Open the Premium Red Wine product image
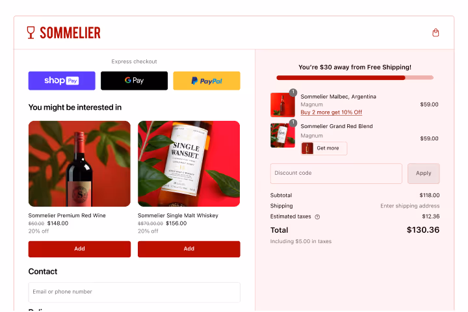The width and height of the screenshot is (468, 312). tap(79, 164)
